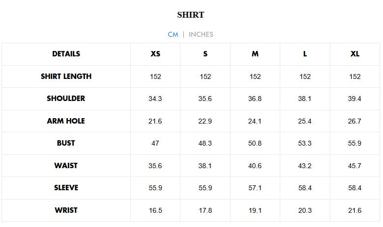Select the S size column header

tap(206, 54)
